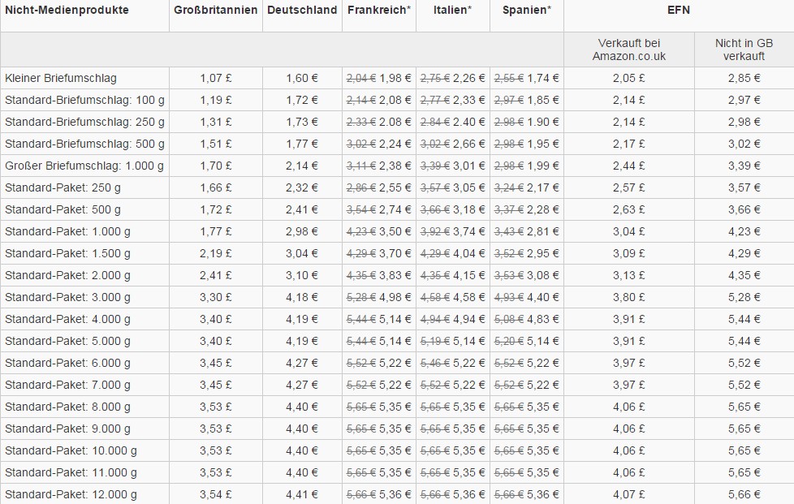Click the 4,07 £ Amazon.co.uk value

(x=629, y=494)
